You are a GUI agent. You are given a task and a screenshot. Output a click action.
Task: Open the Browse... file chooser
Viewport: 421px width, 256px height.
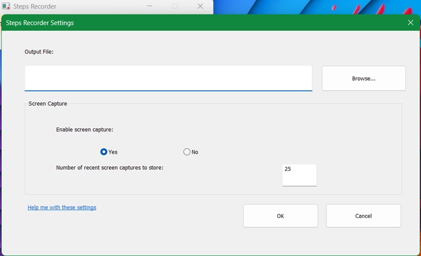(363, 78)
